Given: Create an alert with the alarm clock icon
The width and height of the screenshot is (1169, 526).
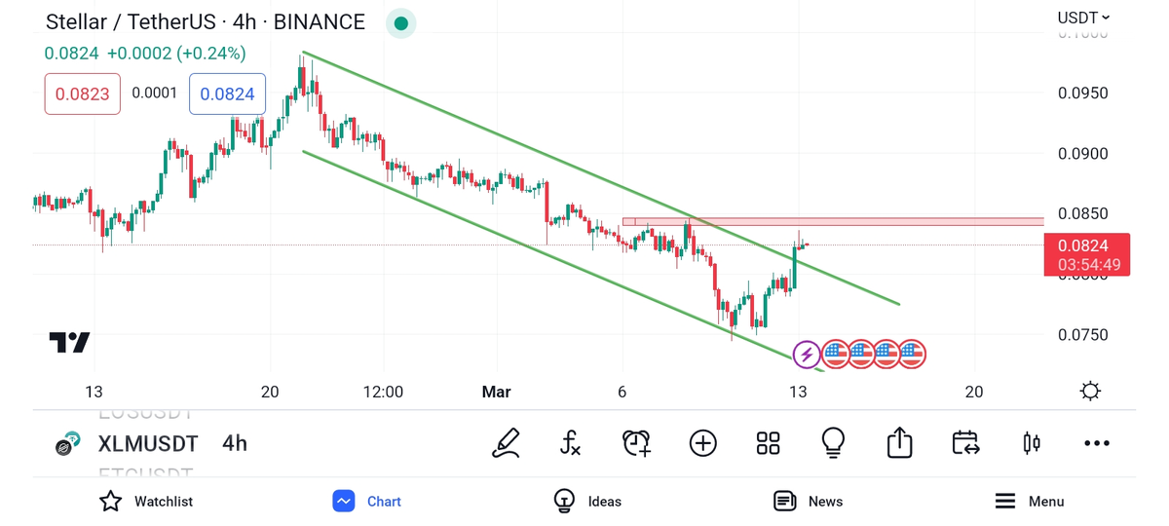Looking at the screenshot, I should click(x=636, y=443).
